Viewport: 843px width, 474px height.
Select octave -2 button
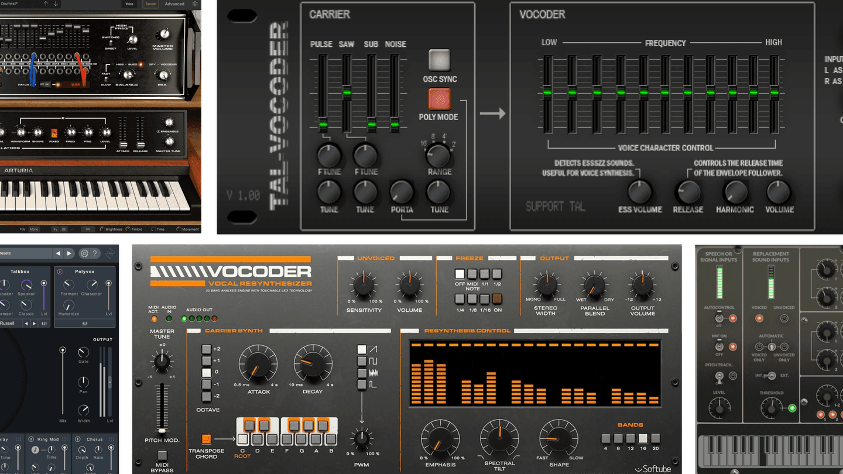click(206, 396)
